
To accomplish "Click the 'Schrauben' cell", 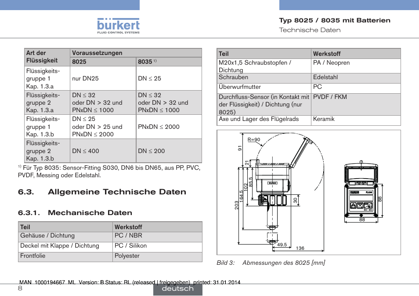I will click(264, 78).
